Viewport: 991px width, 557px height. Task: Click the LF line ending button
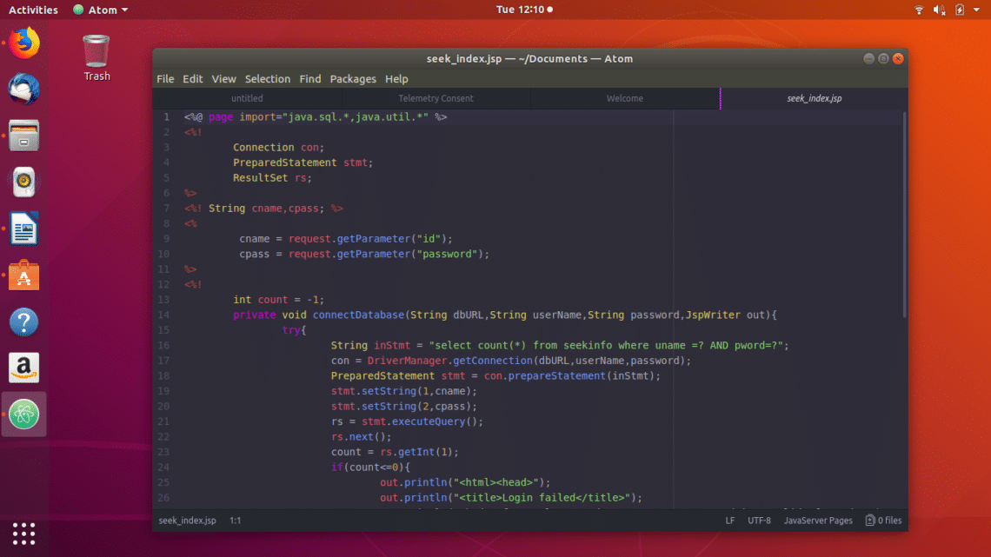730,521
